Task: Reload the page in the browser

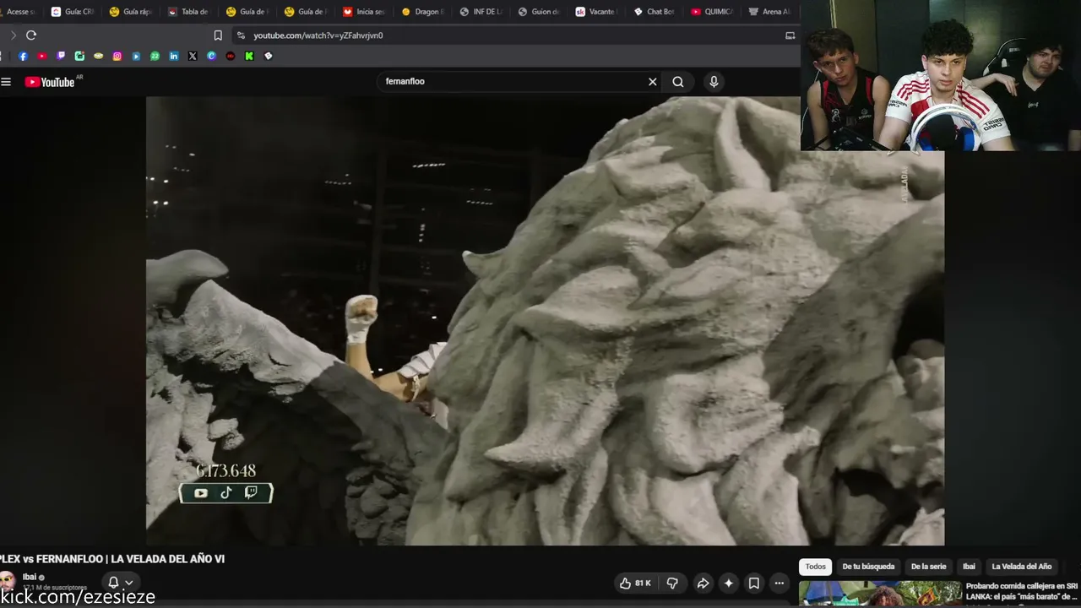Action: pos(31,35)
